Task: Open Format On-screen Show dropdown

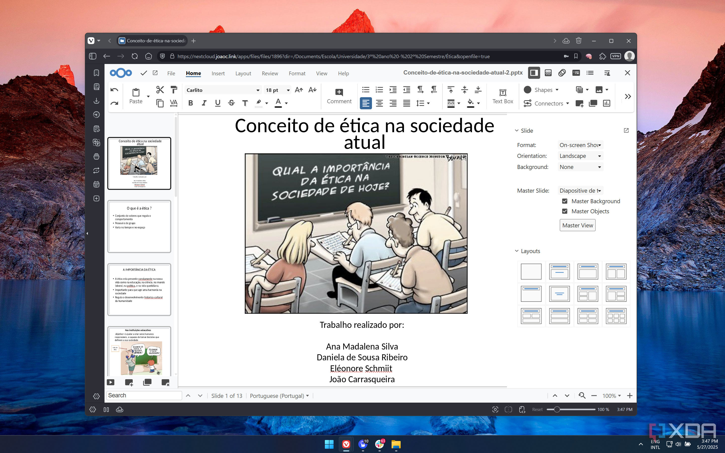Action: click(580, 145)
